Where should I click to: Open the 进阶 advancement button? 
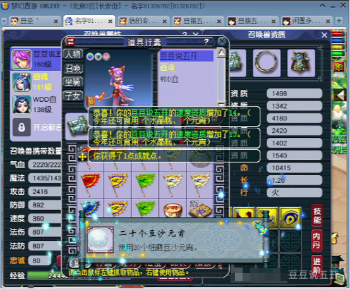[x=317, y=266]
